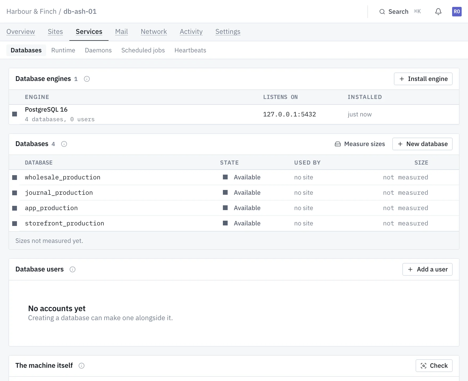Click the Search magnifier field
468x381 pixels.
click(400, 12)
